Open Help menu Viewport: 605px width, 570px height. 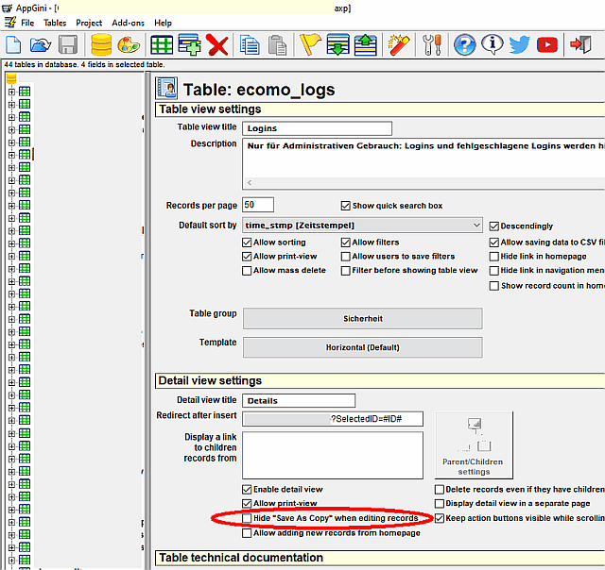163,23
